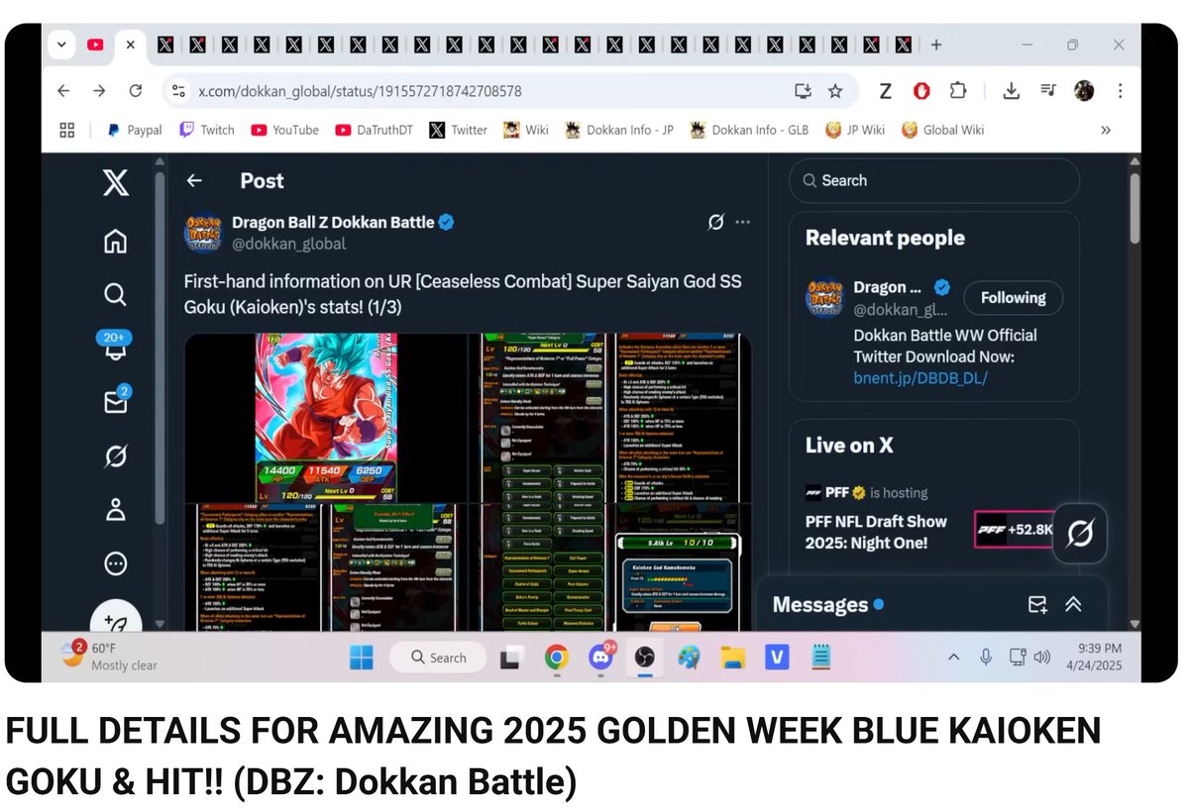
Task: Expand the Messages drawer chevrons
Action: [x=1073, y=605]
